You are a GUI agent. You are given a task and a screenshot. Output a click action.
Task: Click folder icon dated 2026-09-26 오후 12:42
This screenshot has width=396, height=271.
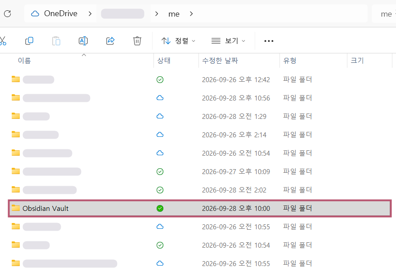[x=16, y=79]
